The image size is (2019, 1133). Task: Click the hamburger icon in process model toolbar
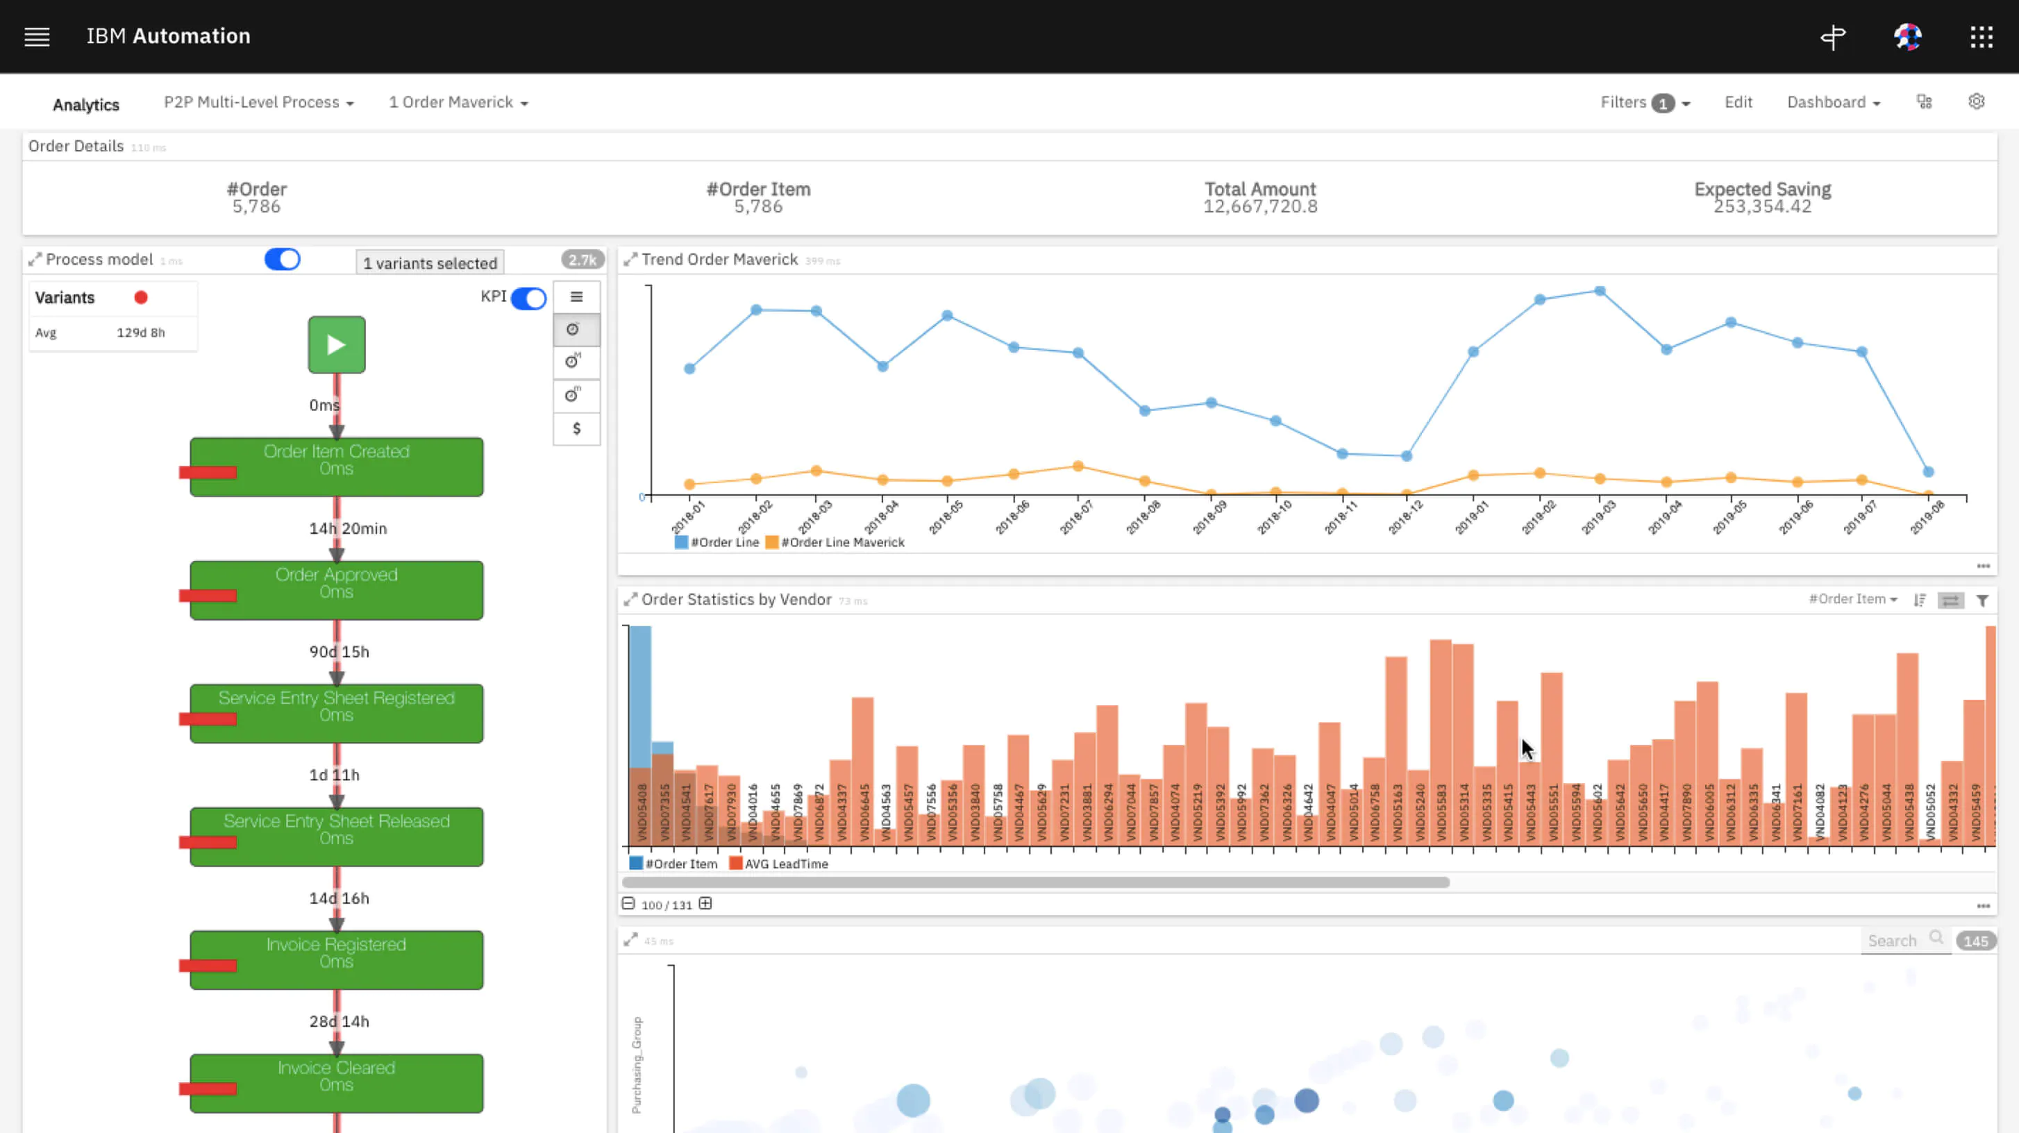pos(576,297)
